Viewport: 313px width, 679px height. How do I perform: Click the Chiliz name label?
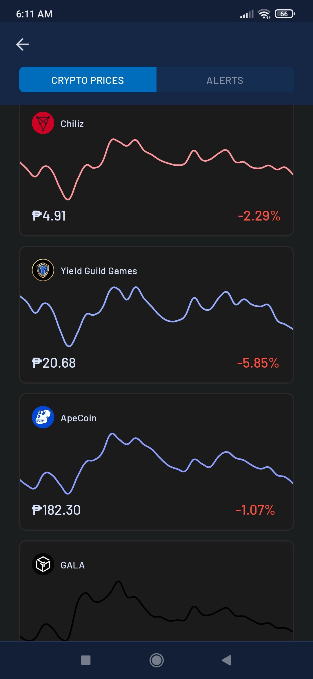72,124
